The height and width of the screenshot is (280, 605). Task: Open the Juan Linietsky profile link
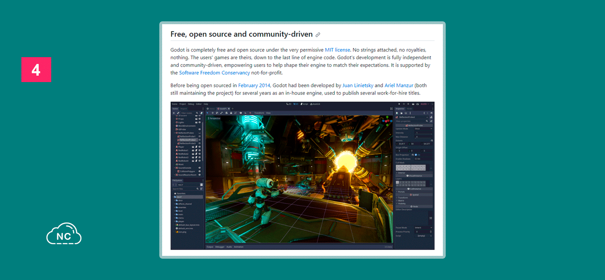(358, 85)
